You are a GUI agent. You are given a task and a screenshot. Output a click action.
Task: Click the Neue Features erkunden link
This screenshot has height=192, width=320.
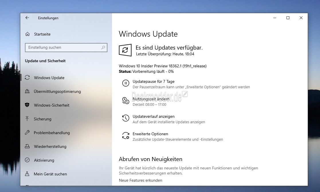coord(141,180)
